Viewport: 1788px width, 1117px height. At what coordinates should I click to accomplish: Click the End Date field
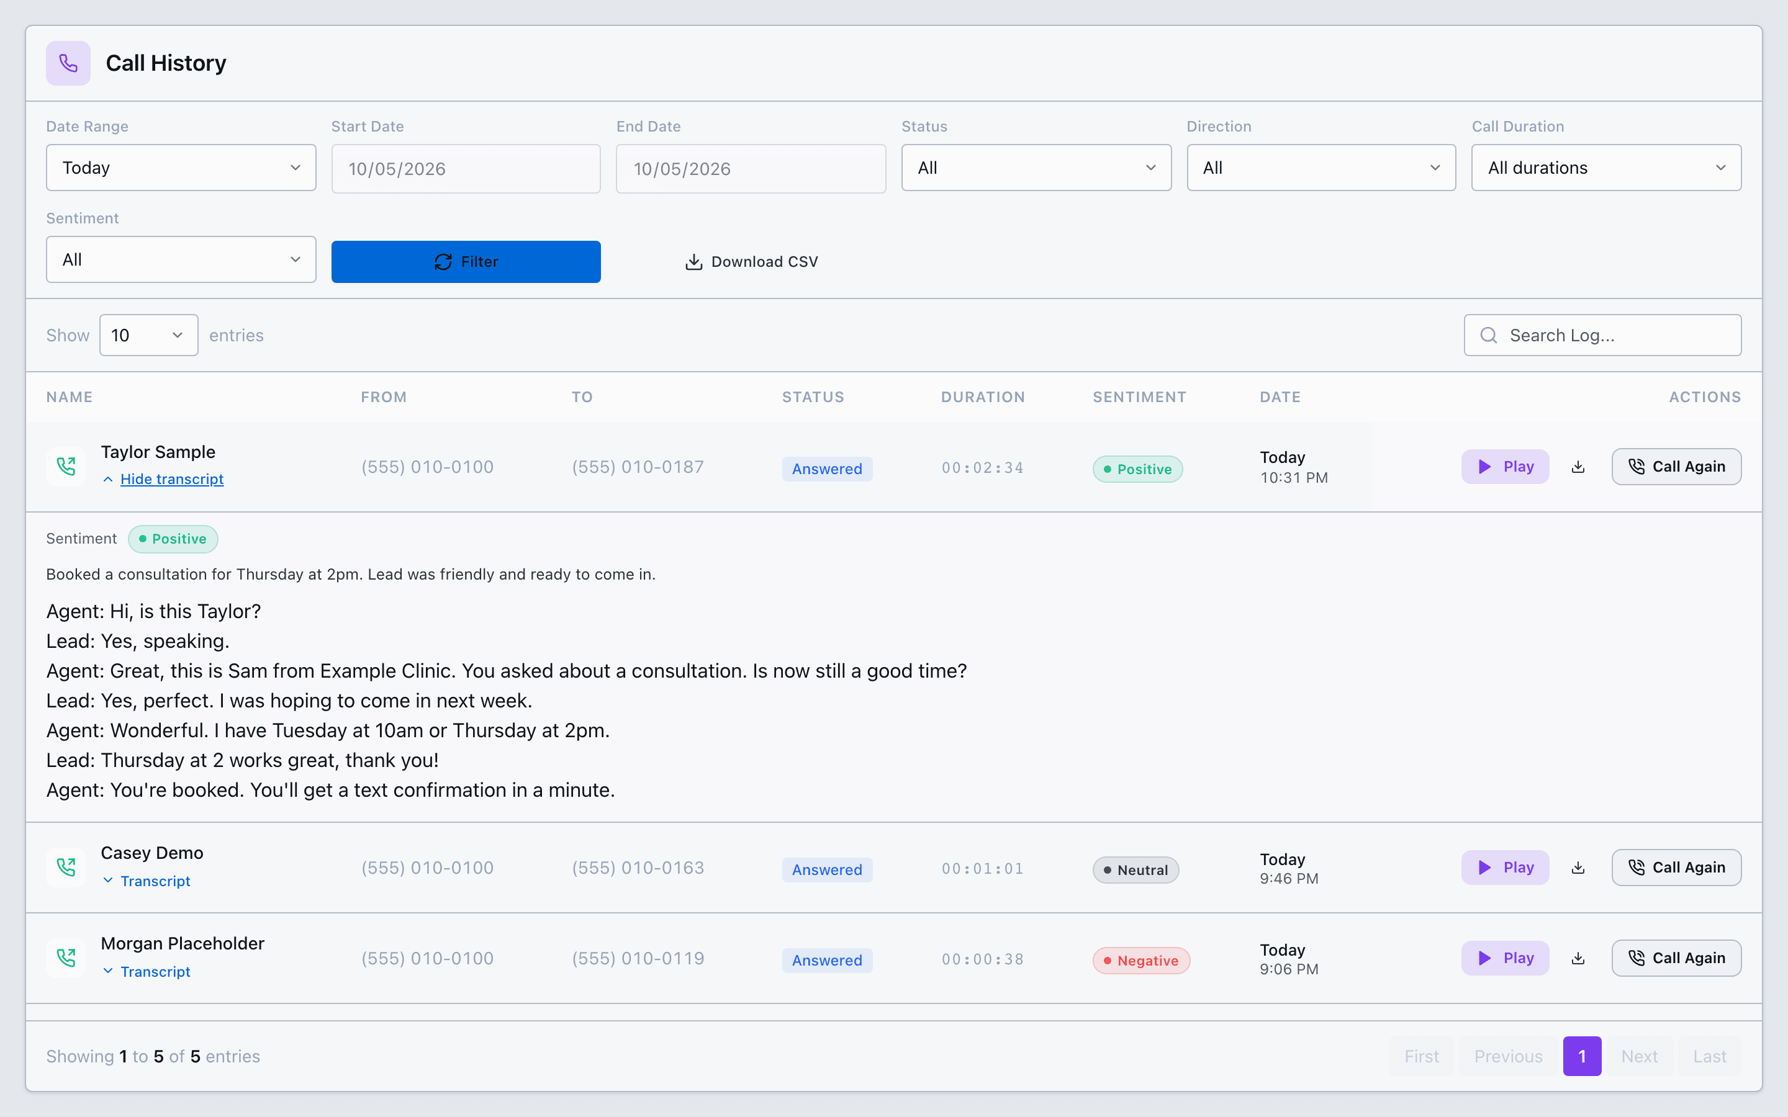[x=751, y=169]
